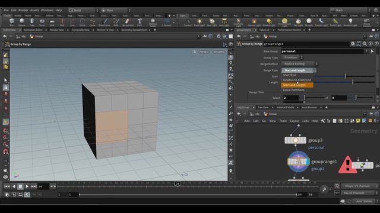380x213 pixels.
Task: Click the Base Group input field
Action: click(322, 51)
